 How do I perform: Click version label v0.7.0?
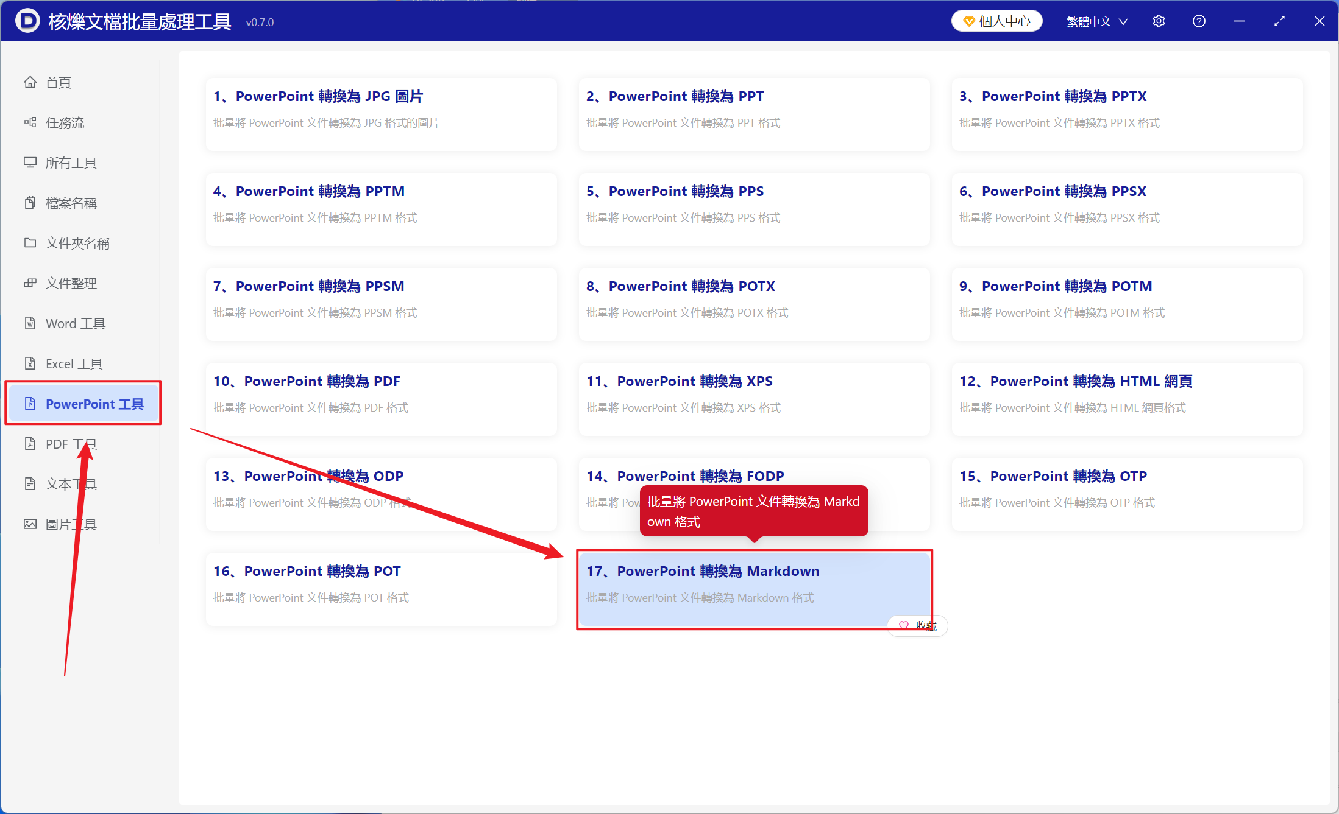(257, 23)
